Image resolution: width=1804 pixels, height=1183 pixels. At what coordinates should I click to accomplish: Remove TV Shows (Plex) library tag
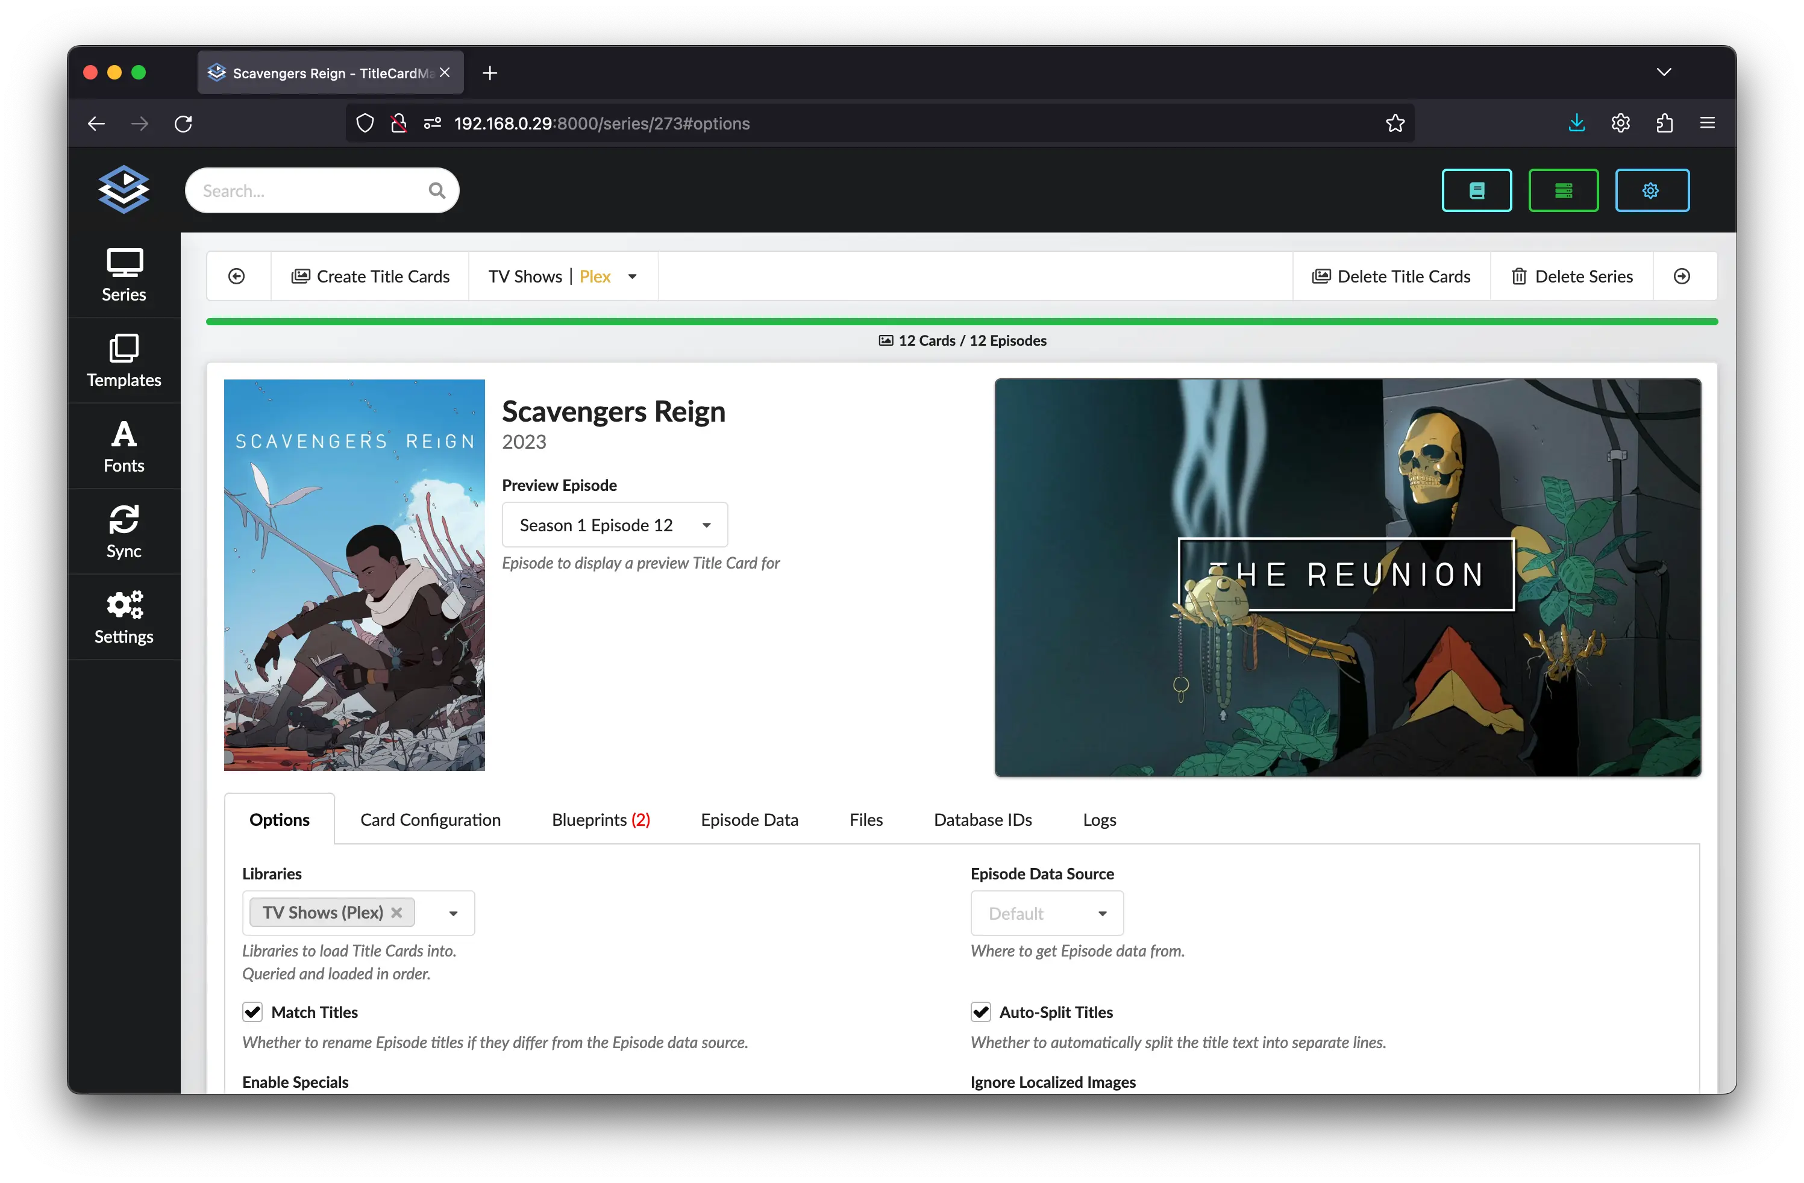pyautogui.click(x=396, y=913)
